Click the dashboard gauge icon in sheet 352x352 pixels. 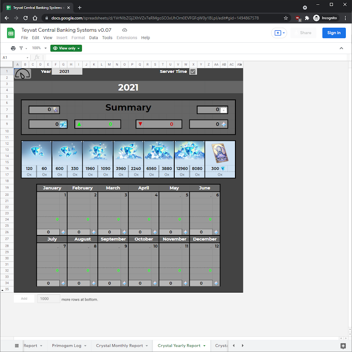point(23,73)
